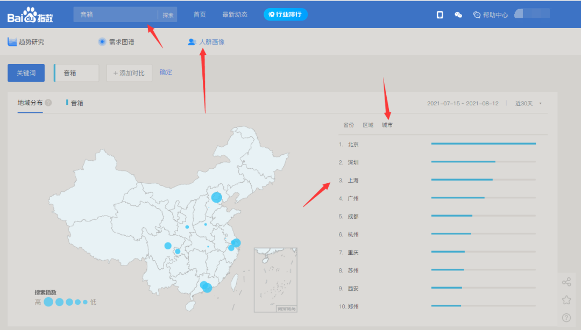The image size is (581, 330).
Task: Click the star favorite icon on right edge
Action: 566,300
